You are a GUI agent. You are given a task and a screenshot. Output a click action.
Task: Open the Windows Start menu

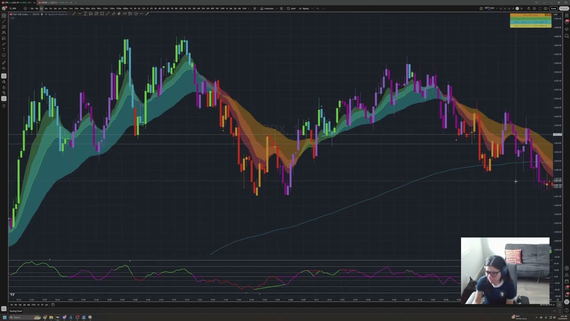[4, 317]
